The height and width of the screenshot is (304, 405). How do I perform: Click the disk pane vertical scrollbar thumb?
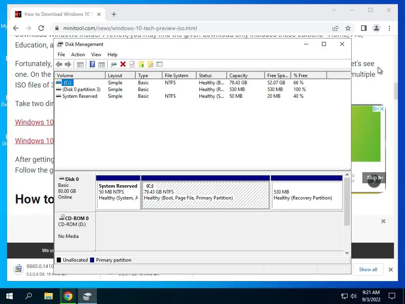click(x=347, y=201)
